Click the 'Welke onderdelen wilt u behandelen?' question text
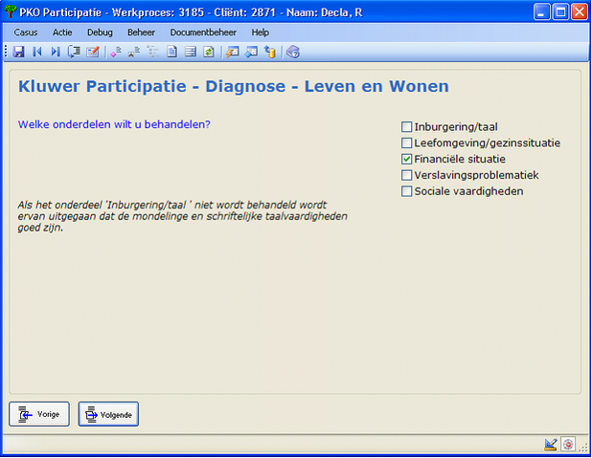Viewport: 592px width, 458px height. point(114,124)
